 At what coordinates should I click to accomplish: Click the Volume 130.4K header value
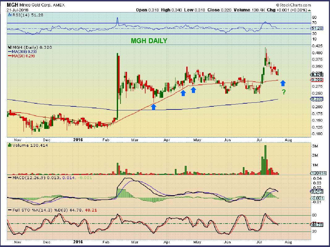click(249, 10)
